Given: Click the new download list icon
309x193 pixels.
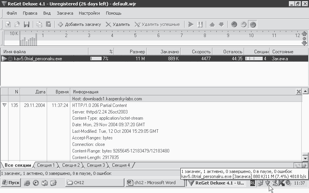Looking at the screenshot, I should point(8,24).
